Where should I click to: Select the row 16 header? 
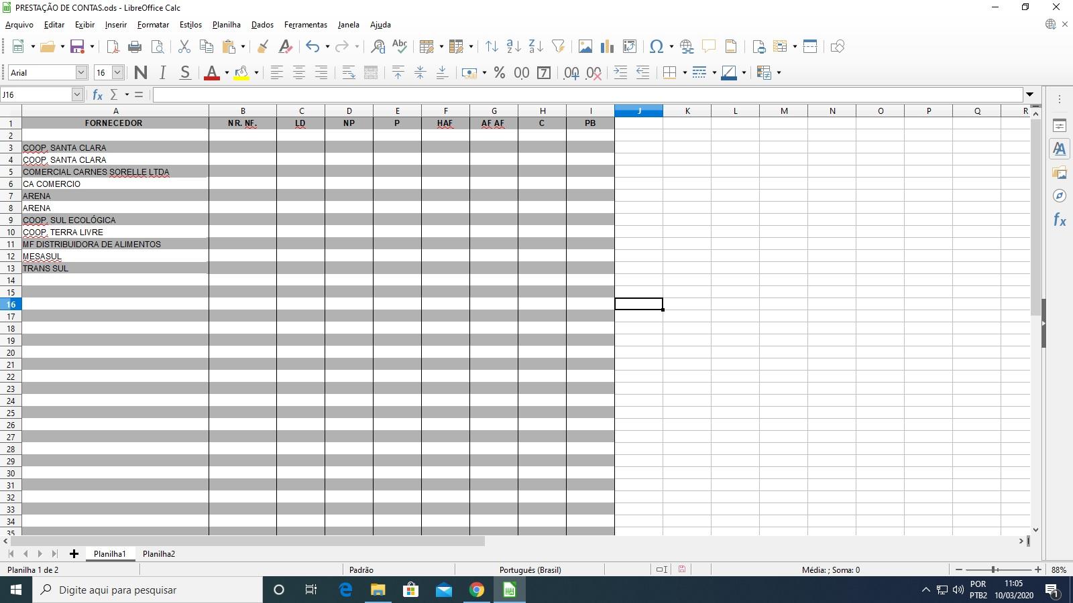pyautogui.click(x=11, y=304)
